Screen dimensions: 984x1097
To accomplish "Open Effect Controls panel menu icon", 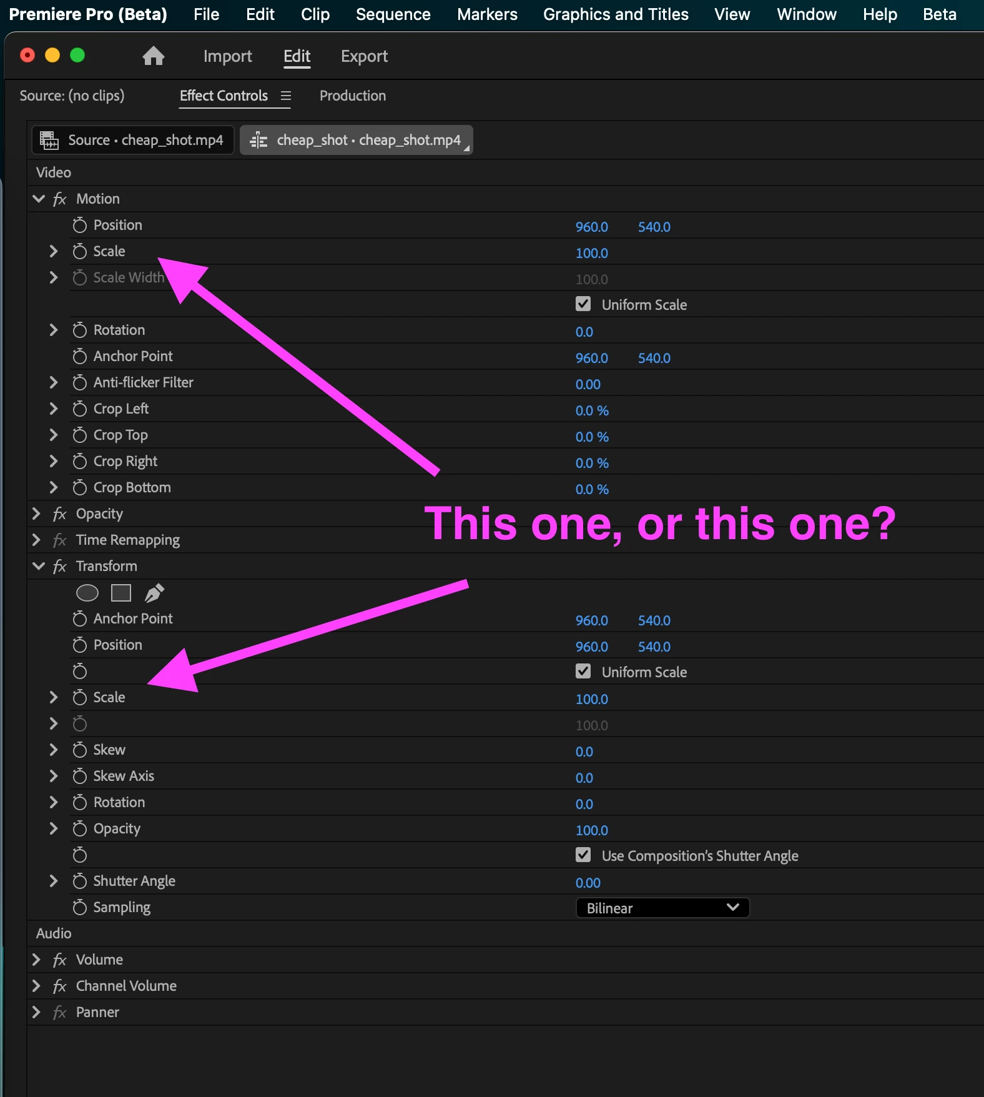I will (x=286, y=96).
